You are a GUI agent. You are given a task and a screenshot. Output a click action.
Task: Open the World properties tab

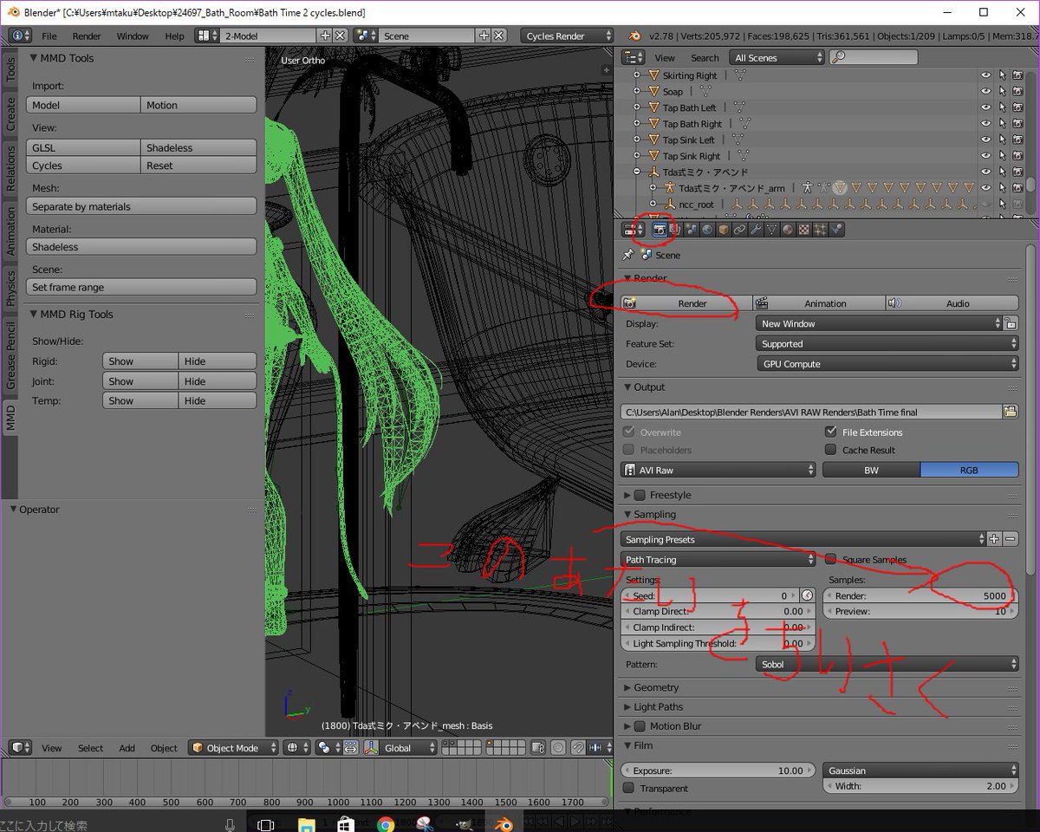pos(707,230)
